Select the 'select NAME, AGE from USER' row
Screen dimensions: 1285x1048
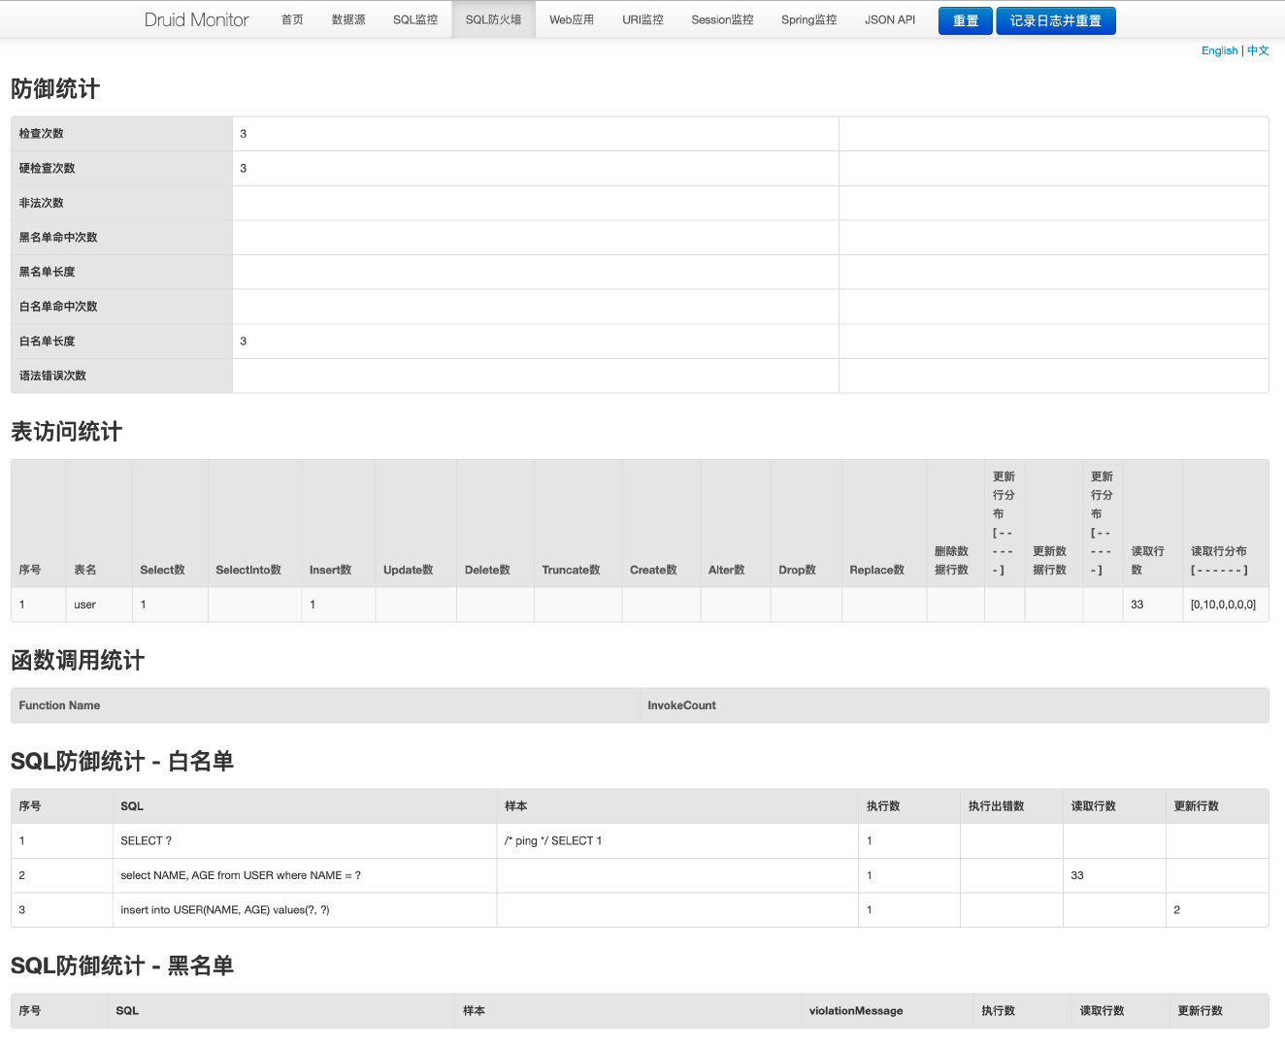640,875
